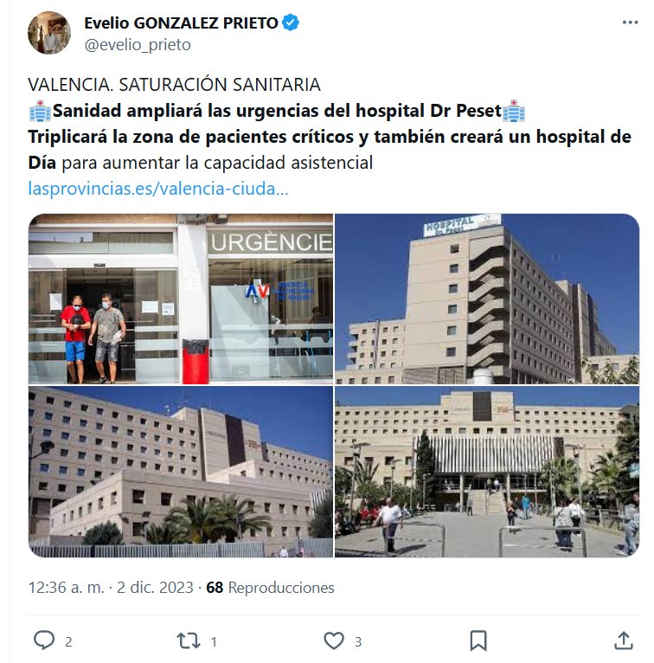Click the like count number 3
Viewport: 654px width, 663px height.
point(358,642)
